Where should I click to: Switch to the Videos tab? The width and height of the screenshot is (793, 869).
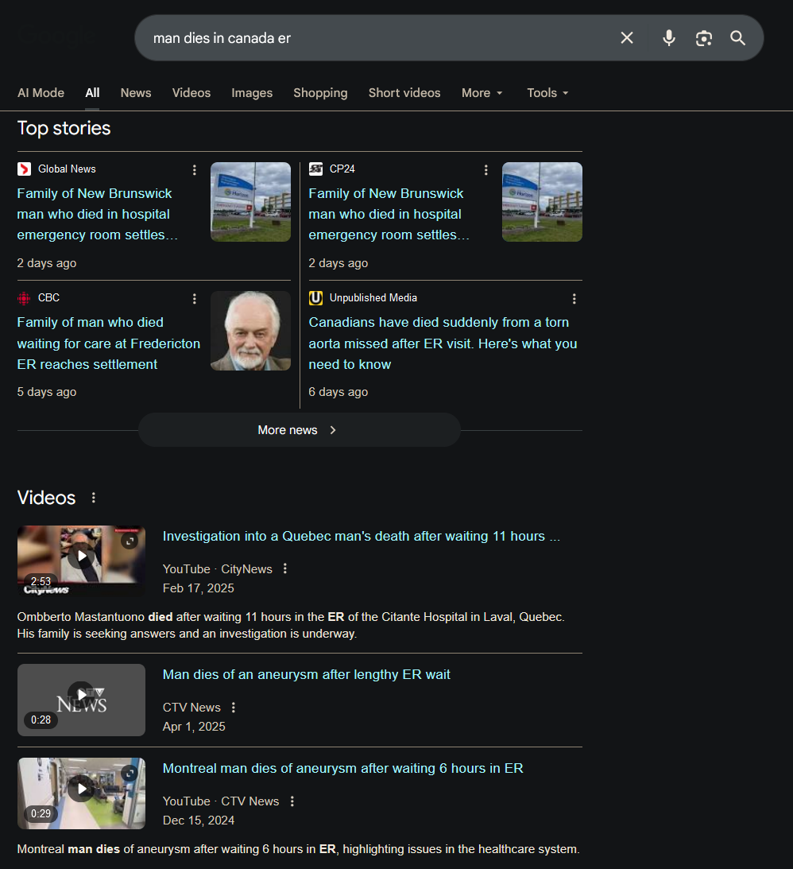191,92
